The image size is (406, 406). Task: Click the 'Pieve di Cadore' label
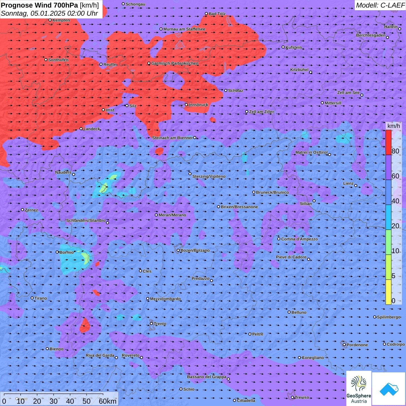coord(291,257)
